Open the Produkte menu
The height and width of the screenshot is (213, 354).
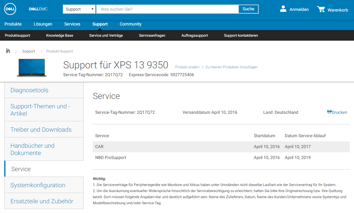[x=13, y=24]
